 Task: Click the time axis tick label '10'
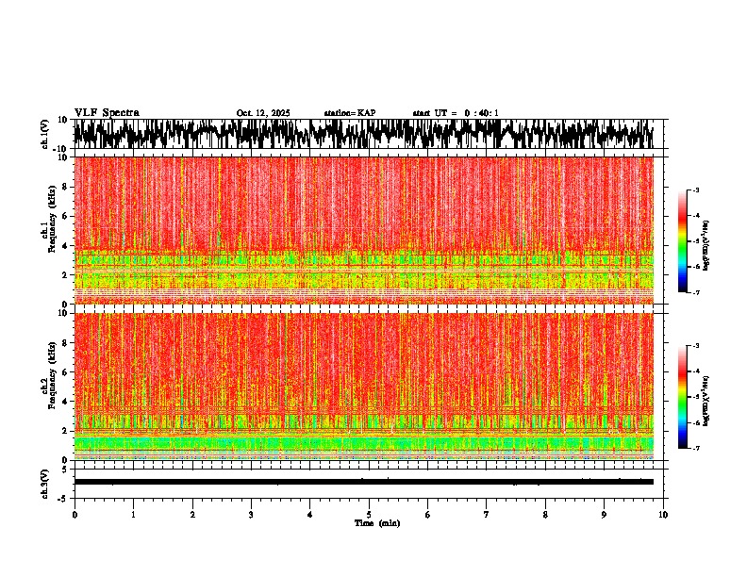[x=663, y=515]
